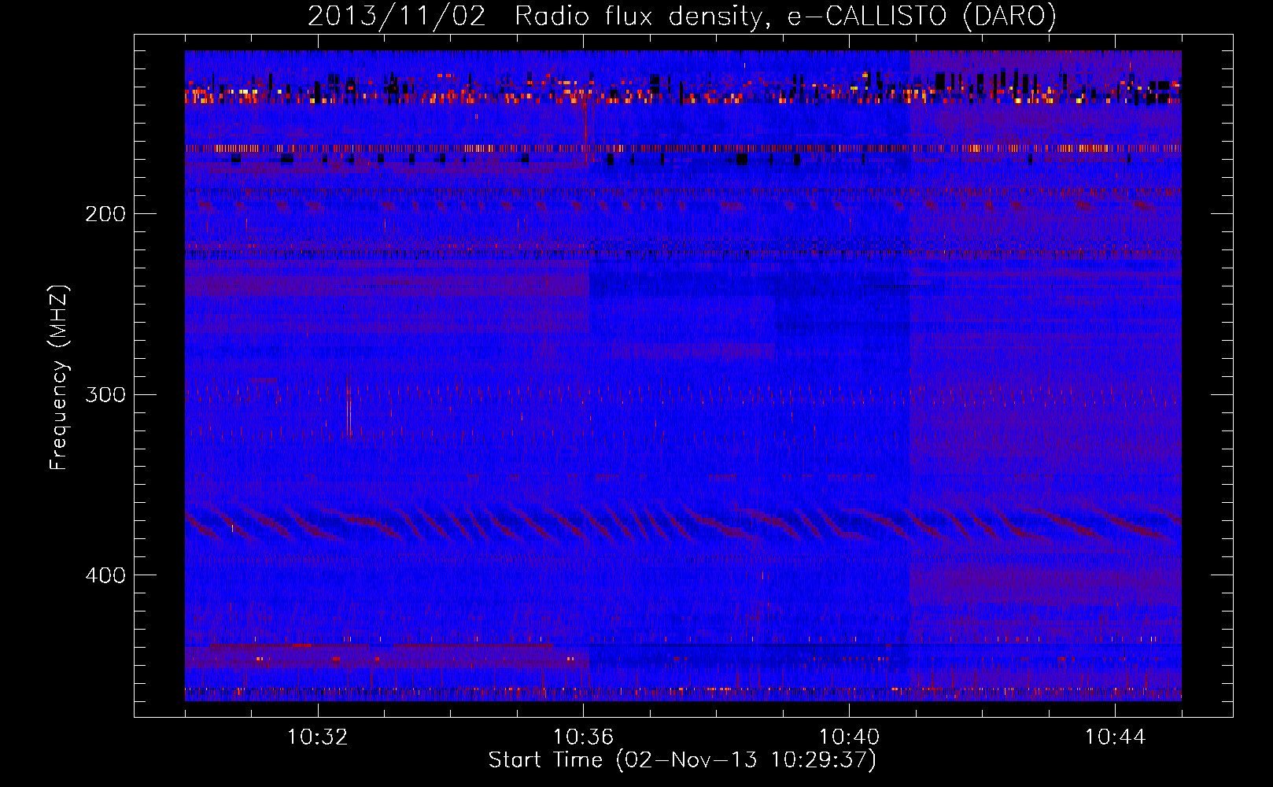Select the "Start Time (02-Nov-13 10:29:37)" label

click(682, 760)
